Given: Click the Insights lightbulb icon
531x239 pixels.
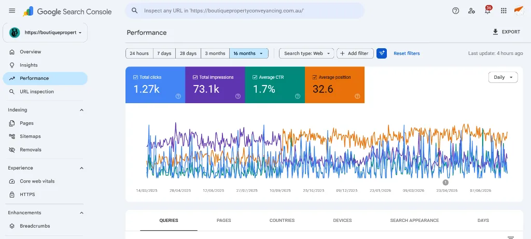Looking at the screenshot, I should tap(12, 65).
